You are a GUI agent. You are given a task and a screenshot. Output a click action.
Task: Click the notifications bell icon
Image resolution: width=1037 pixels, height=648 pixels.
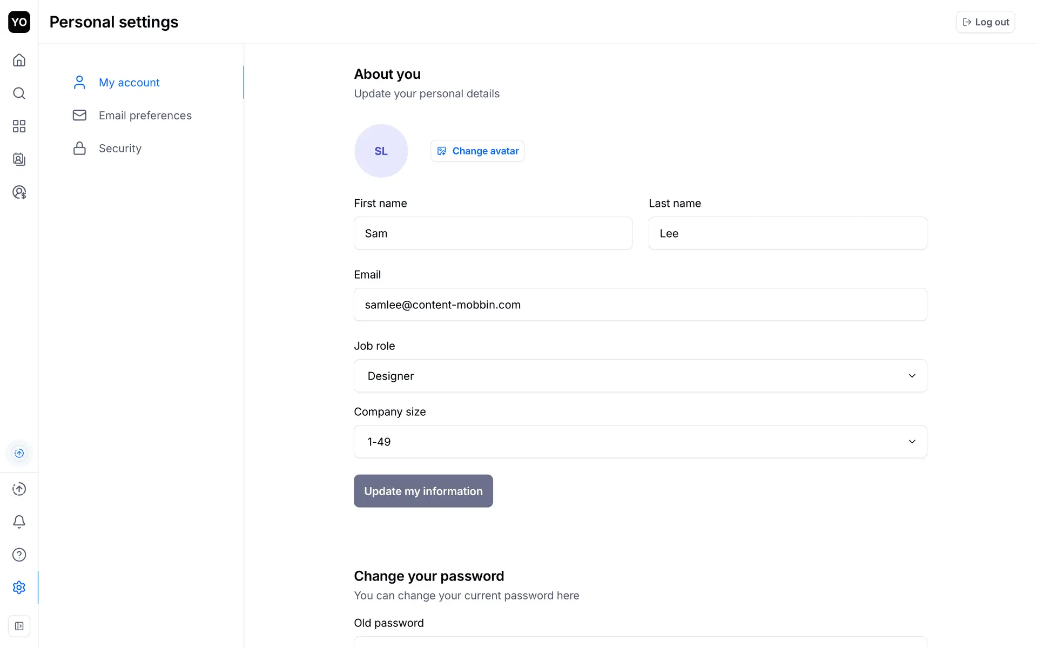(x=19, y=522)
